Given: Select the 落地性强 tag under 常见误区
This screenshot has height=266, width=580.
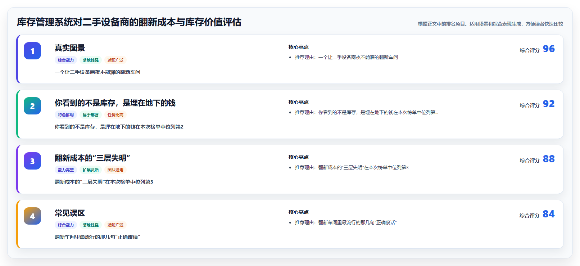Looking at the screenshot, I should click(91, 225).
